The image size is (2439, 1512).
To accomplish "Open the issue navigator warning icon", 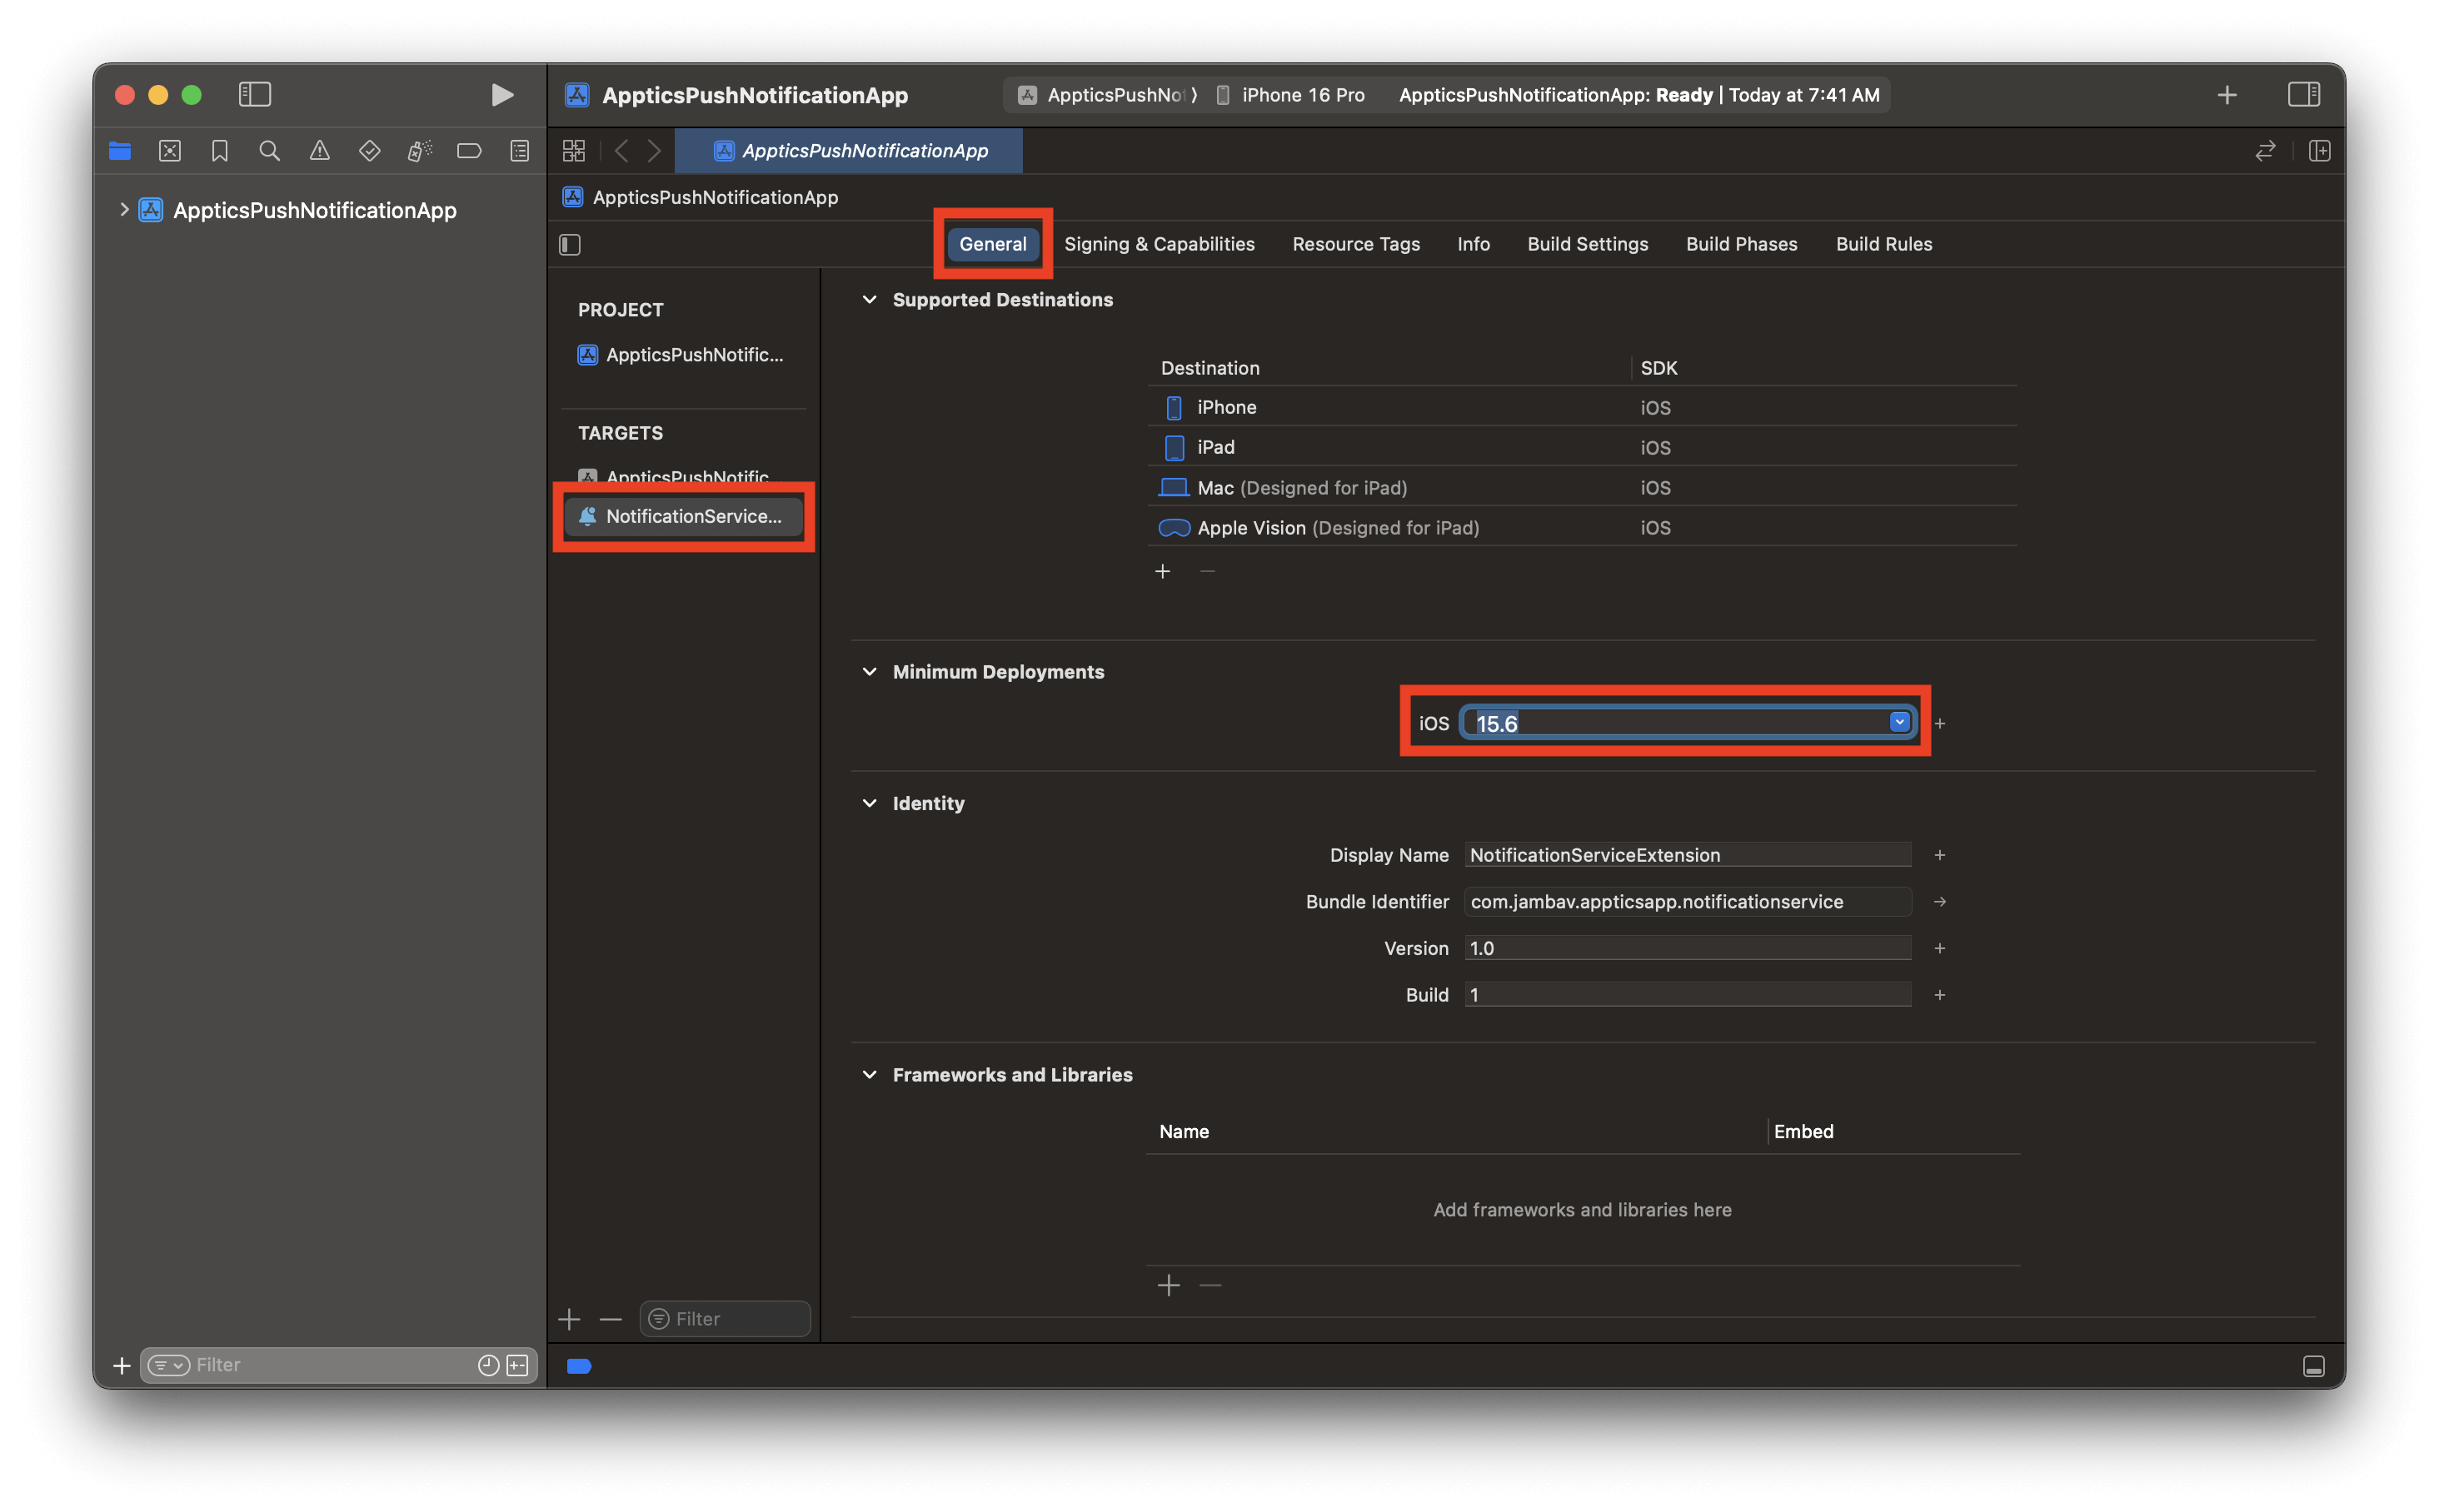I will coord(319,151).
